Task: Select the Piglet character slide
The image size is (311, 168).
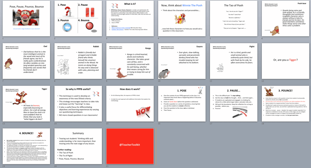Action: tap(234, 61)
